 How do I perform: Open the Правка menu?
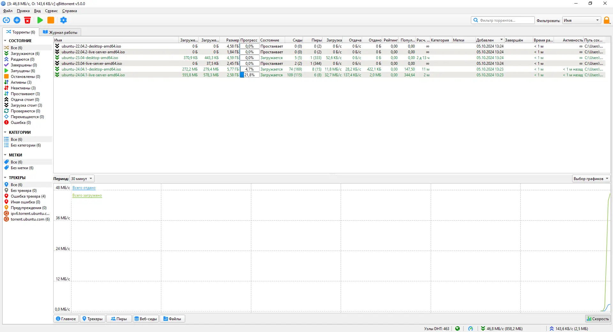23,11
